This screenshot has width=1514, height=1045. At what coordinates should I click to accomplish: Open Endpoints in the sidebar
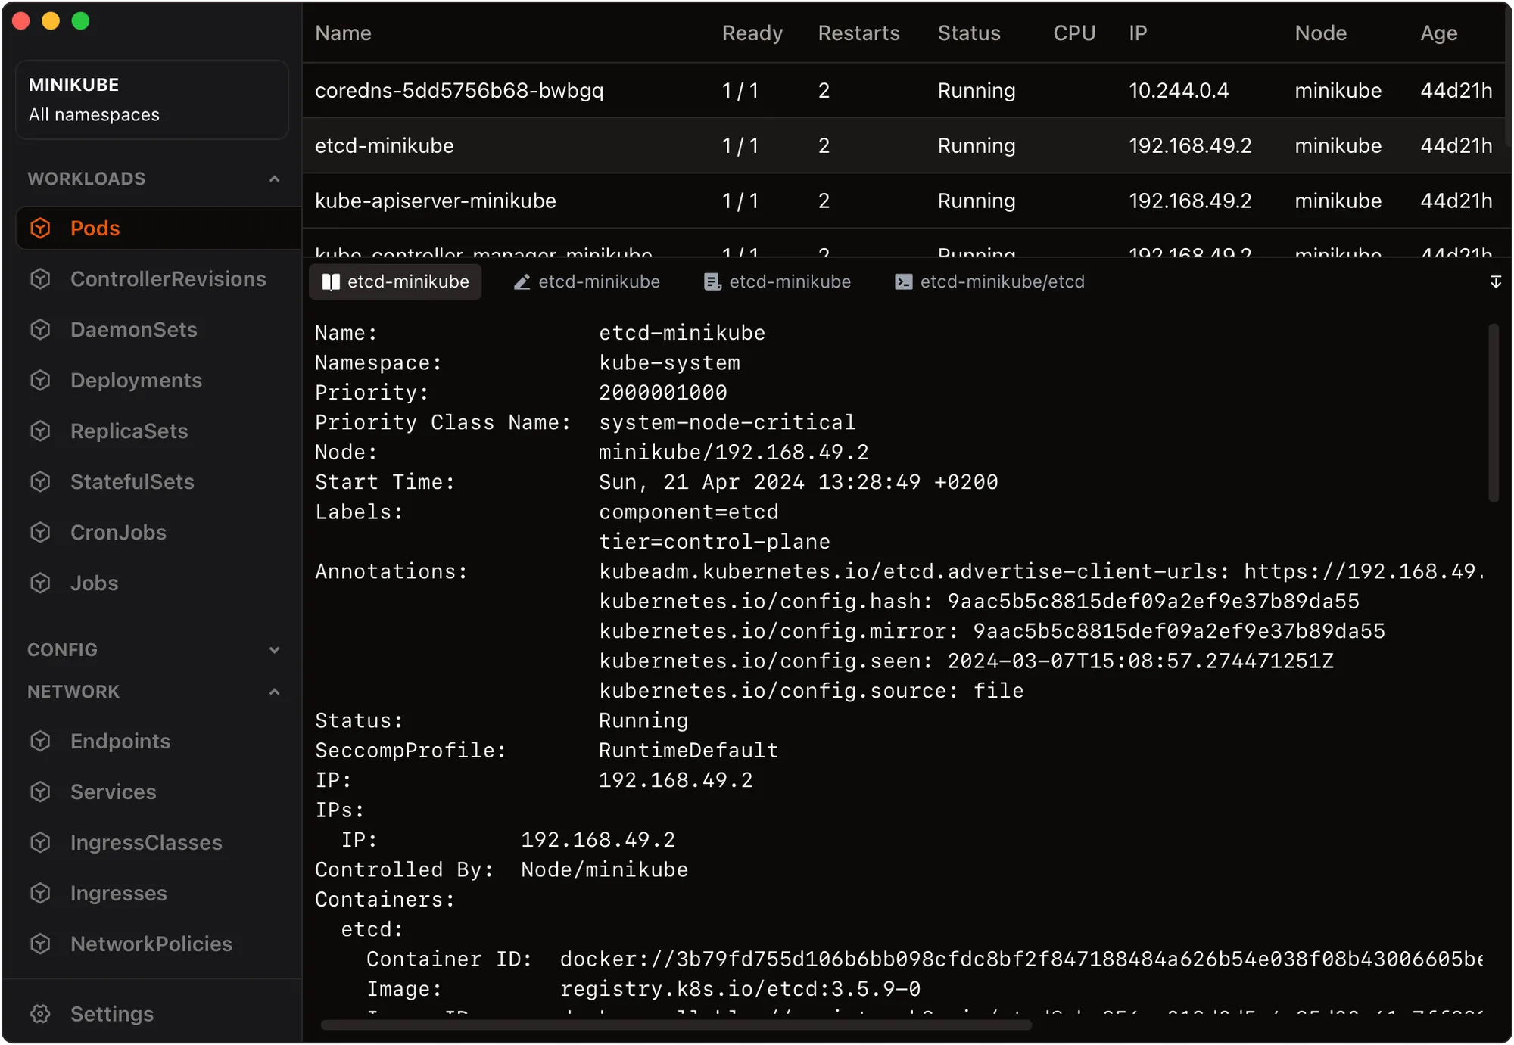[159, 741]
